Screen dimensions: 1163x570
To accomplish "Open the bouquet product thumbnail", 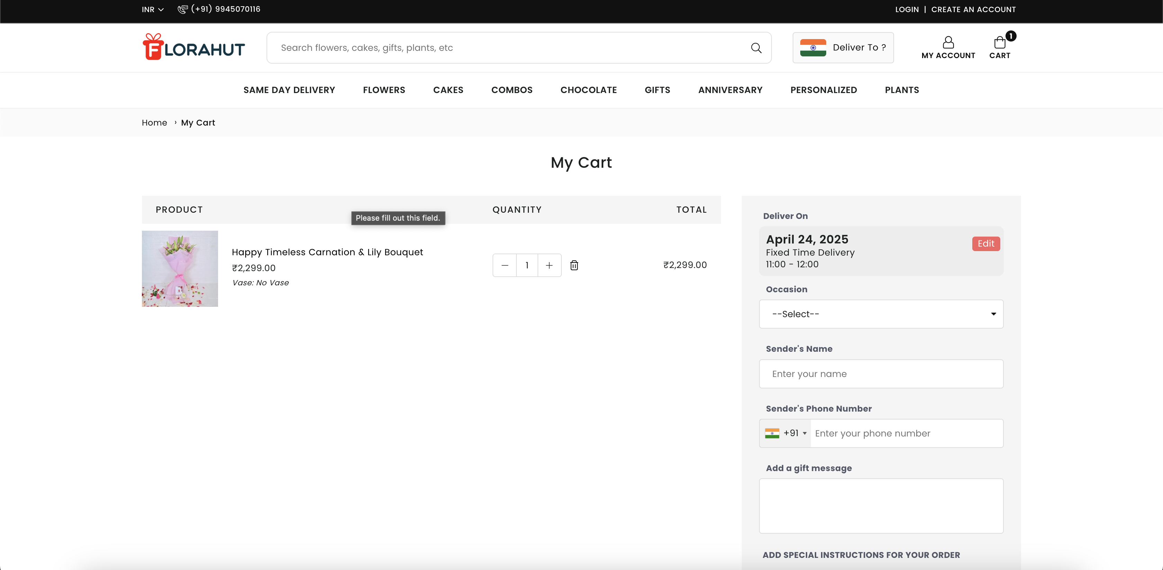I will (x=180, y=268).
